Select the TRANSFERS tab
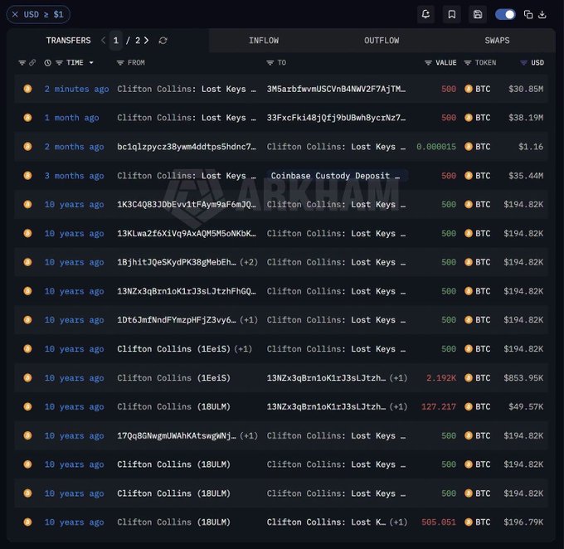This screenshot has width=564, height=549. tap(68, 41)
